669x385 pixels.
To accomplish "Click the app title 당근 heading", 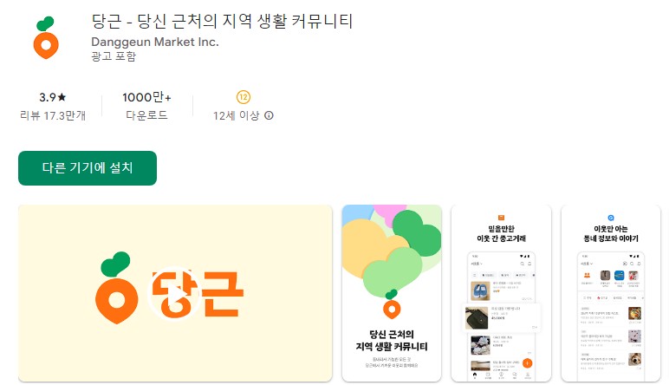I will (222, 21).
